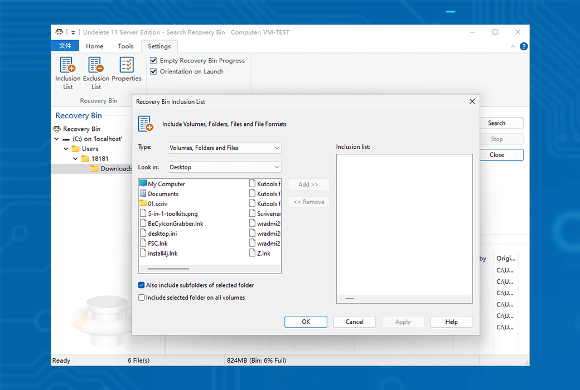Select the 5-in-1-toolkits.png file

pos(172,214)
